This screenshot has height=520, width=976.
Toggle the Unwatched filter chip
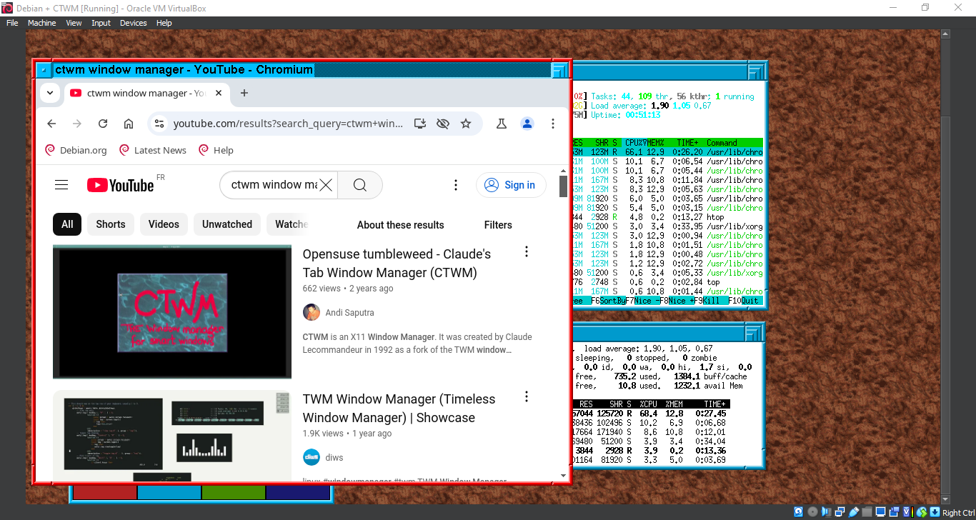point(227,224)
